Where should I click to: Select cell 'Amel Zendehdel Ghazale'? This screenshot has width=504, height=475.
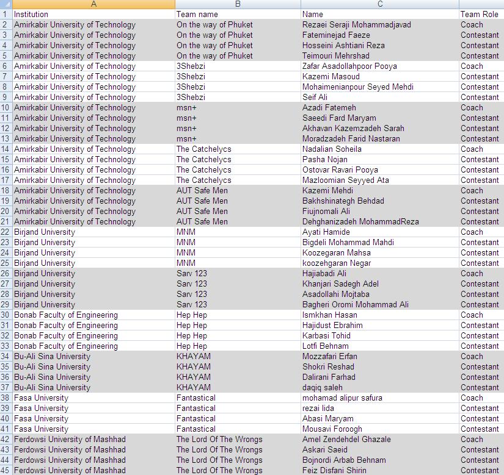(x=380, y=440)
